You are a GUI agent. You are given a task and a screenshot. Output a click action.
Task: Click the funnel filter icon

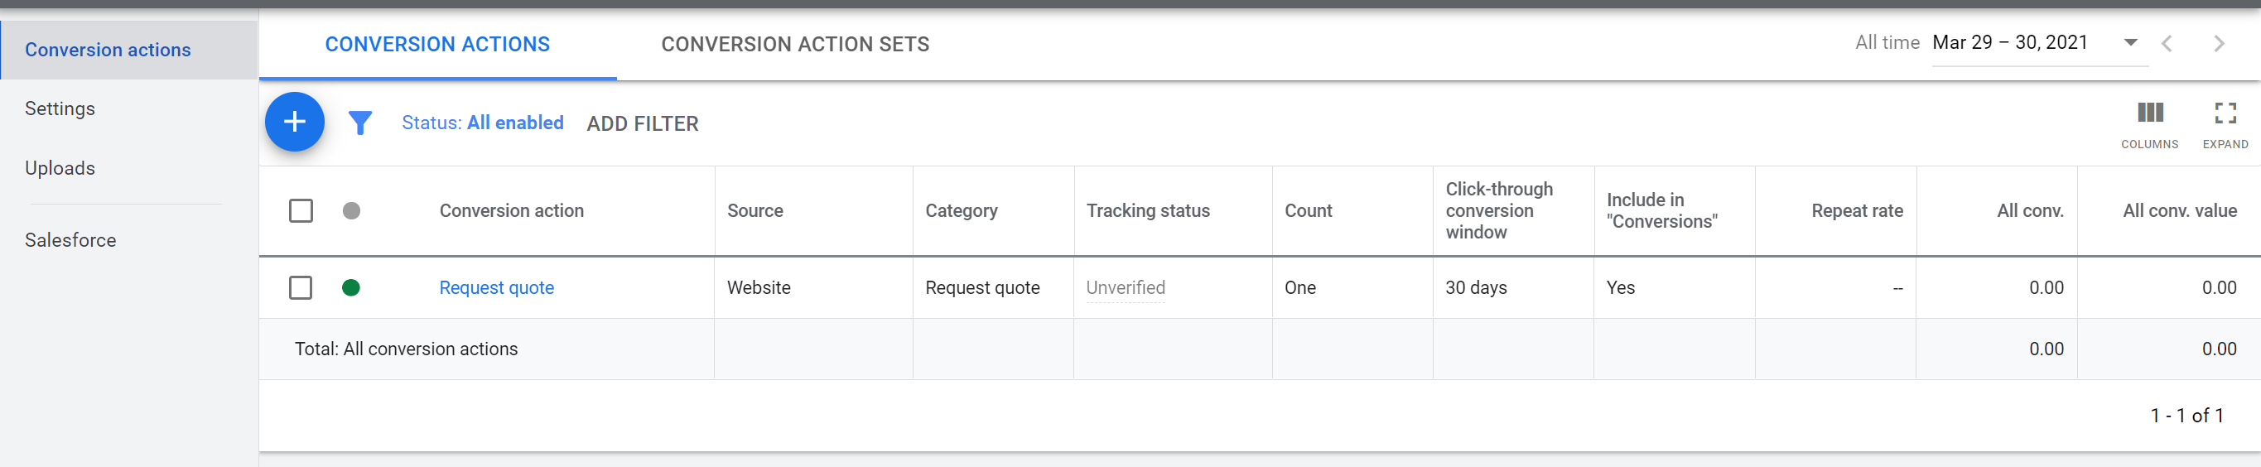pos(360,123)
